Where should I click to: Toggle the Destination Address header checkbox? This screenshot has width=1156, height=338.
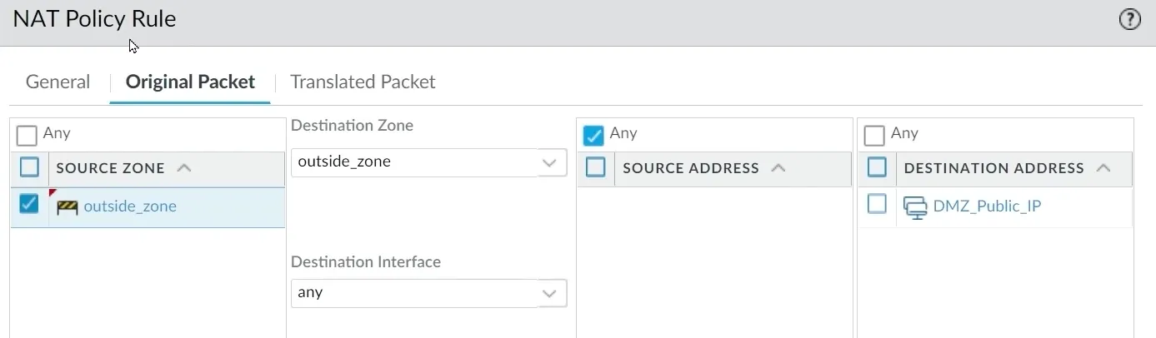[x=877, y=168]
